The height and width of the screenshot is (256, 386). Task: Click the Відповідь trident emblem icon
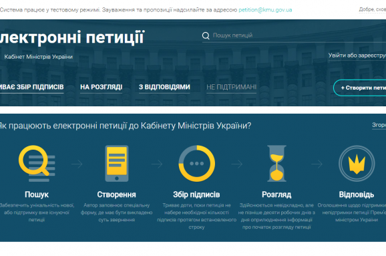click(357, 164)
